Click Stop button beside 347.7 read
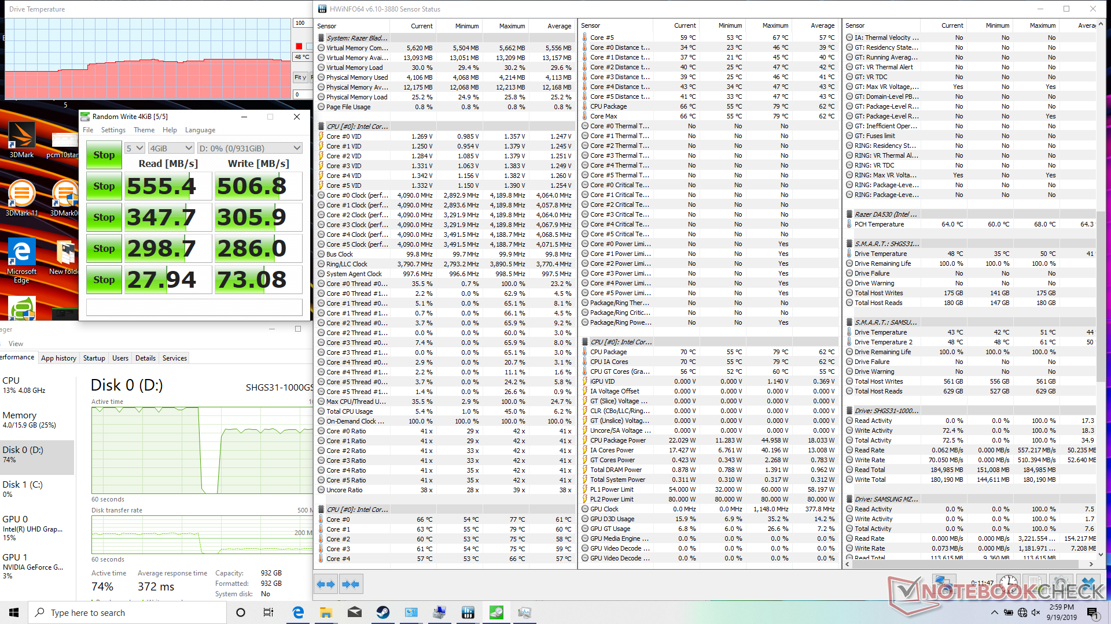Viewport: 1111px width, 624px height. (x=104, y=217)
